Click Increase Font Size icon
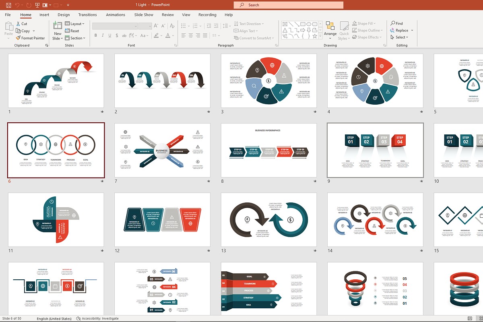The width and height of the screenshot is (483, 322). coord(157,26)
